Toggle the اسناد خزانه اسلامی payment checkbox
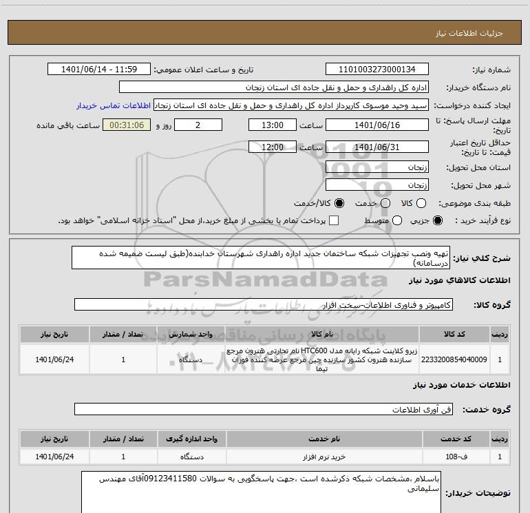 point(334,220)
